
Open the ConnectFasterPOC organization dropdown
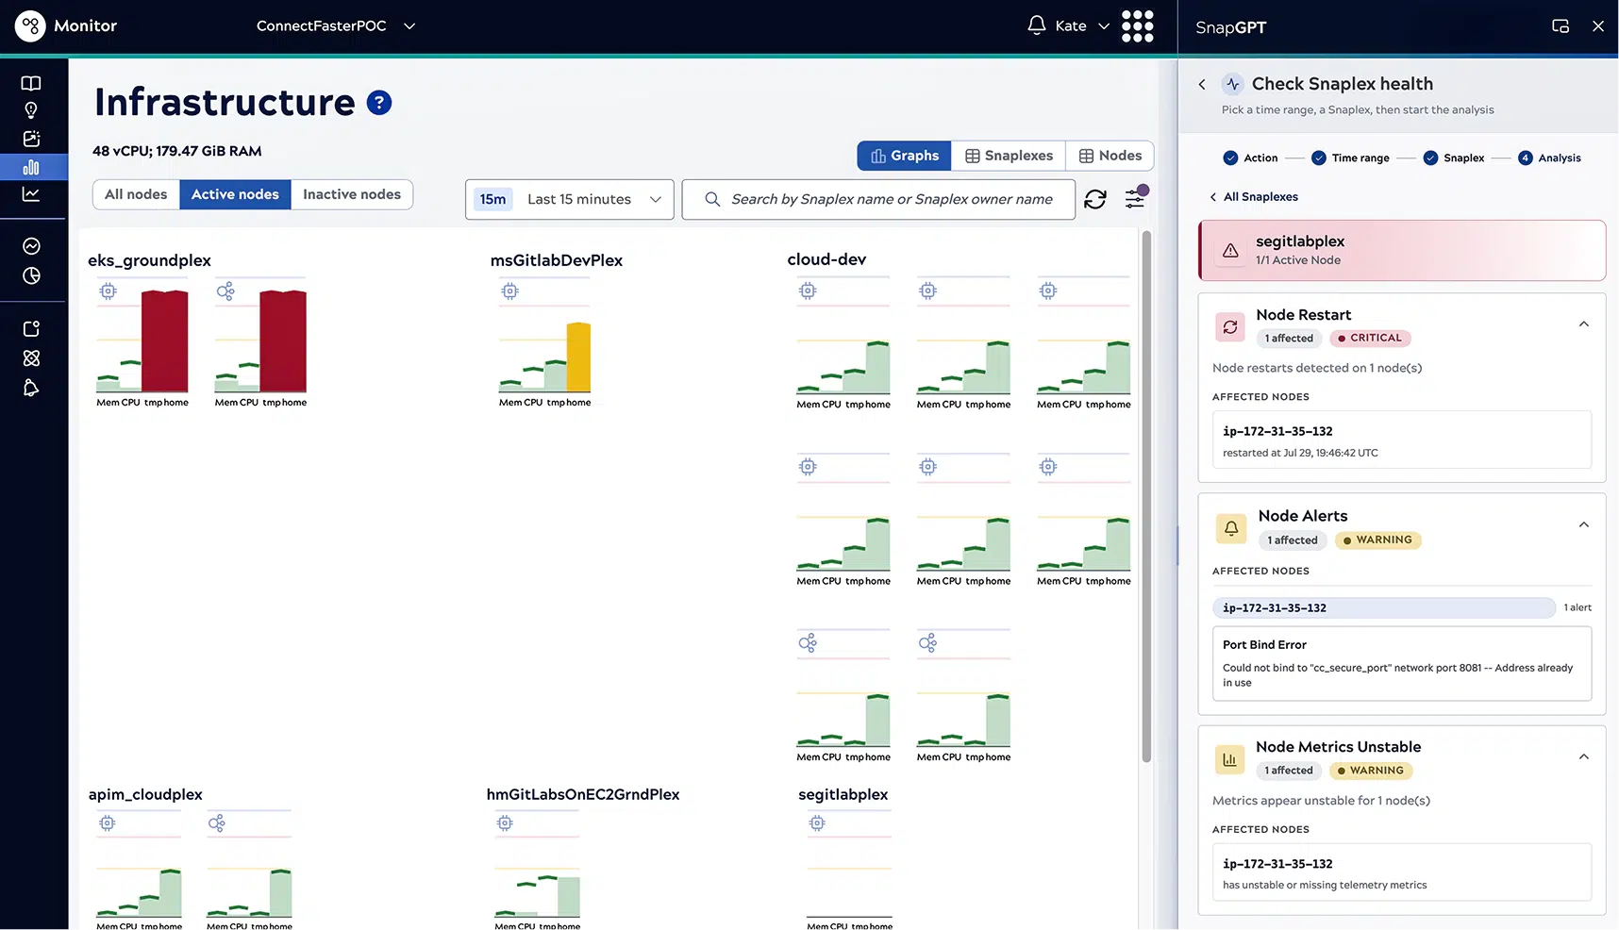[336, 26]
